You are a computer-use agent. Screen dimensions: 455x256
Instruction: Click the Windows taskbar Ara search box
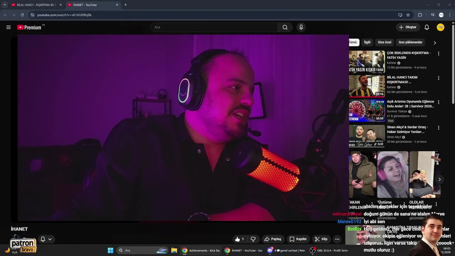[x=143, y=250]
